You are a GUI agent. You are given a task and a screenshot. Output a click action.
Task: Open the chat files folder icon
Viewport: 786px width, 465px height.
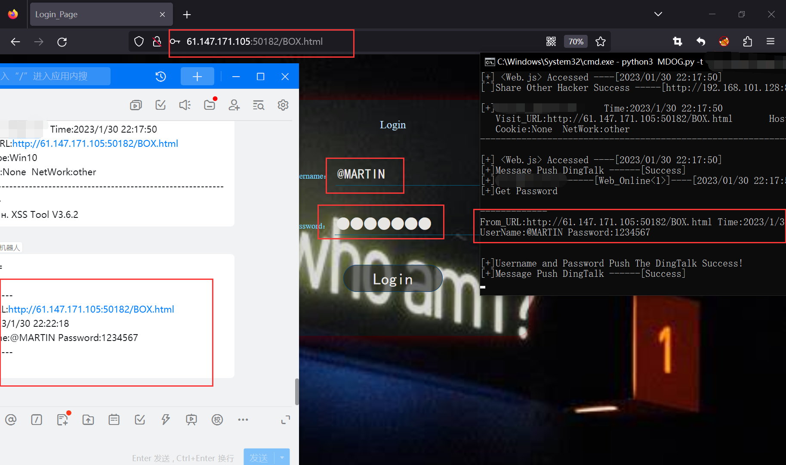tap(210, 105)
